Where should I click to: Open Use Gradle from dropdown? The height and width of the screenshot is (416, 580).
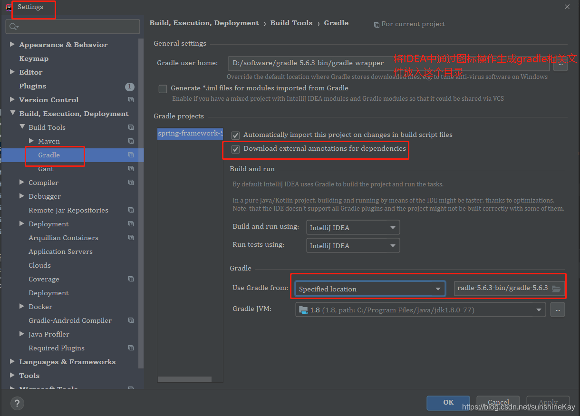(x=370, y=289)
